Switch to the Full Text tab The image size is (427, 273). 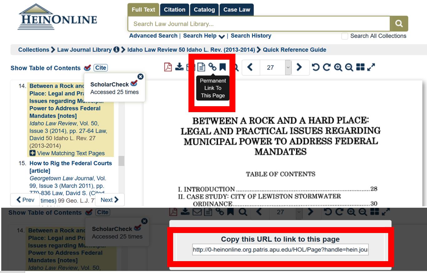(x=143, y=10)
